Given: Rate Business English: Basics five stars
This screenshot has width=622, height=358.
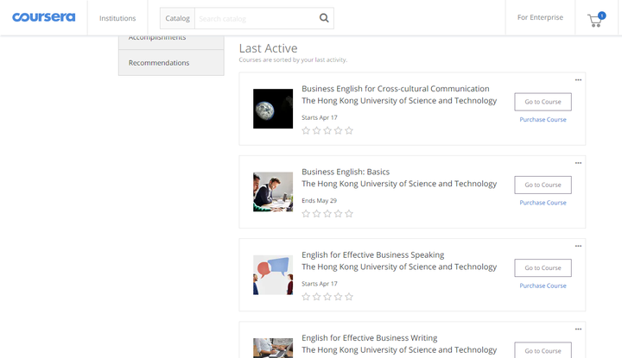Looking at the screenshot, I should (349, 214).
